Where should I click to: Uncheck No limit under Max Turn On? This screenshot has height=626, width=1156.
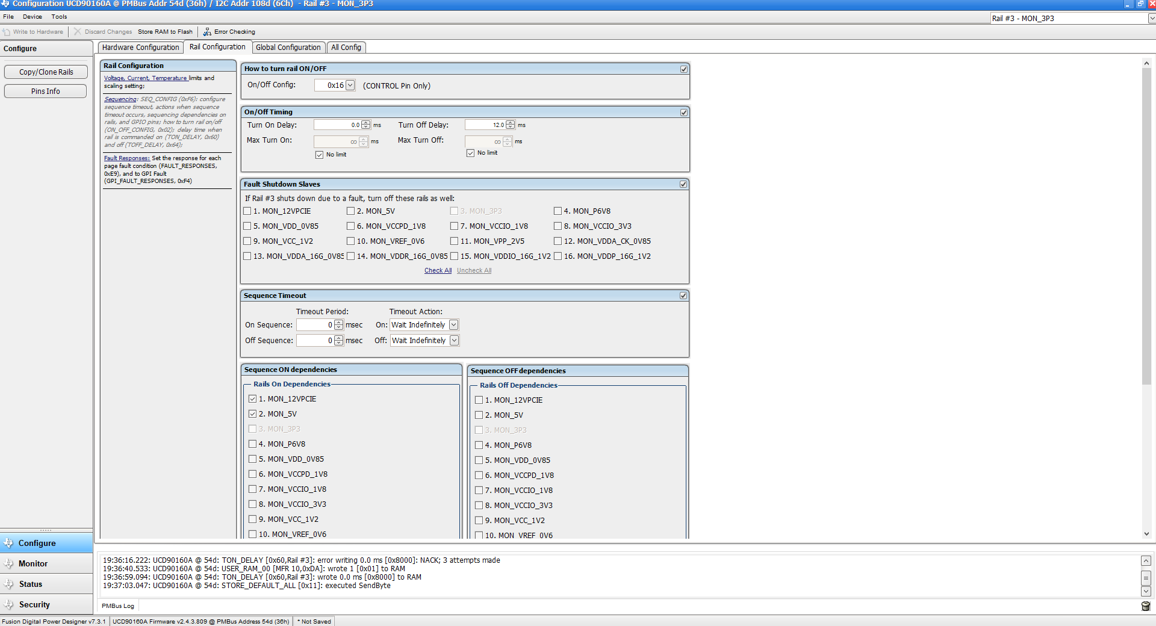319,155
